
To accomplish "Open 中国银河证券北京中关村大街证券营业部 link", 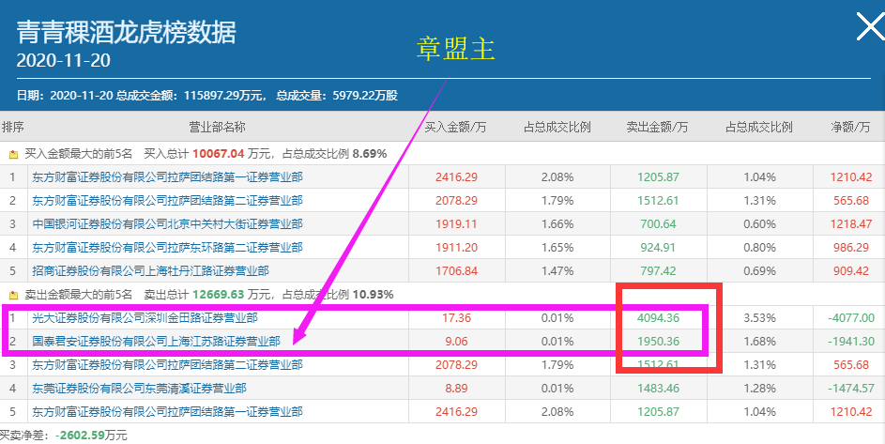I will pos(168,224).
